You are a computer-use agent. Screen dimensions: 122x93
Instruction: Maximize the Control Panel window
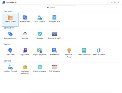(x=115, y=2)
